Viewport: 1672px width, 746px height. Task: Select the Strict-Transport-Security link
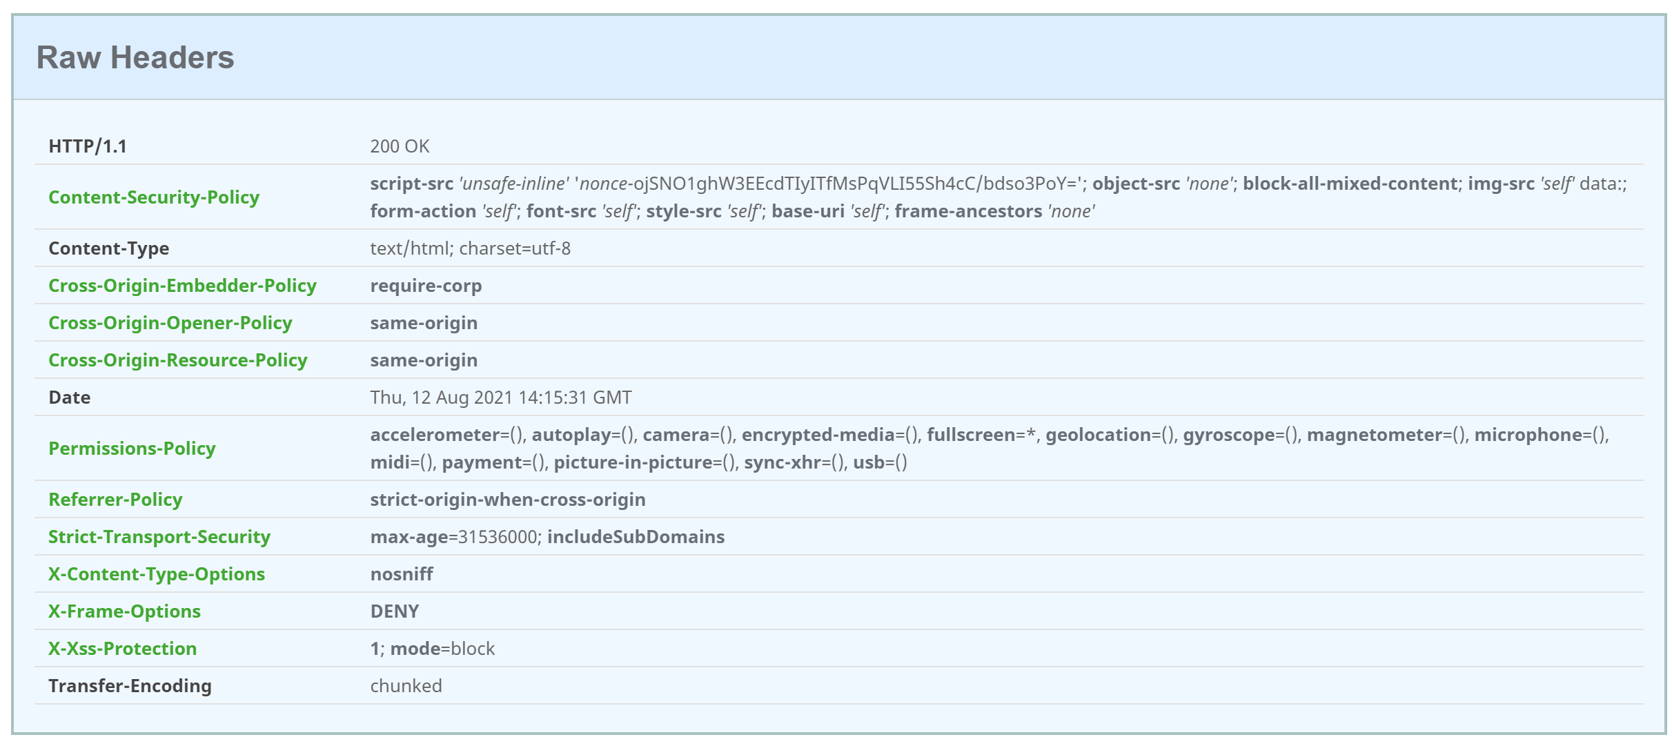pos(159,537)
